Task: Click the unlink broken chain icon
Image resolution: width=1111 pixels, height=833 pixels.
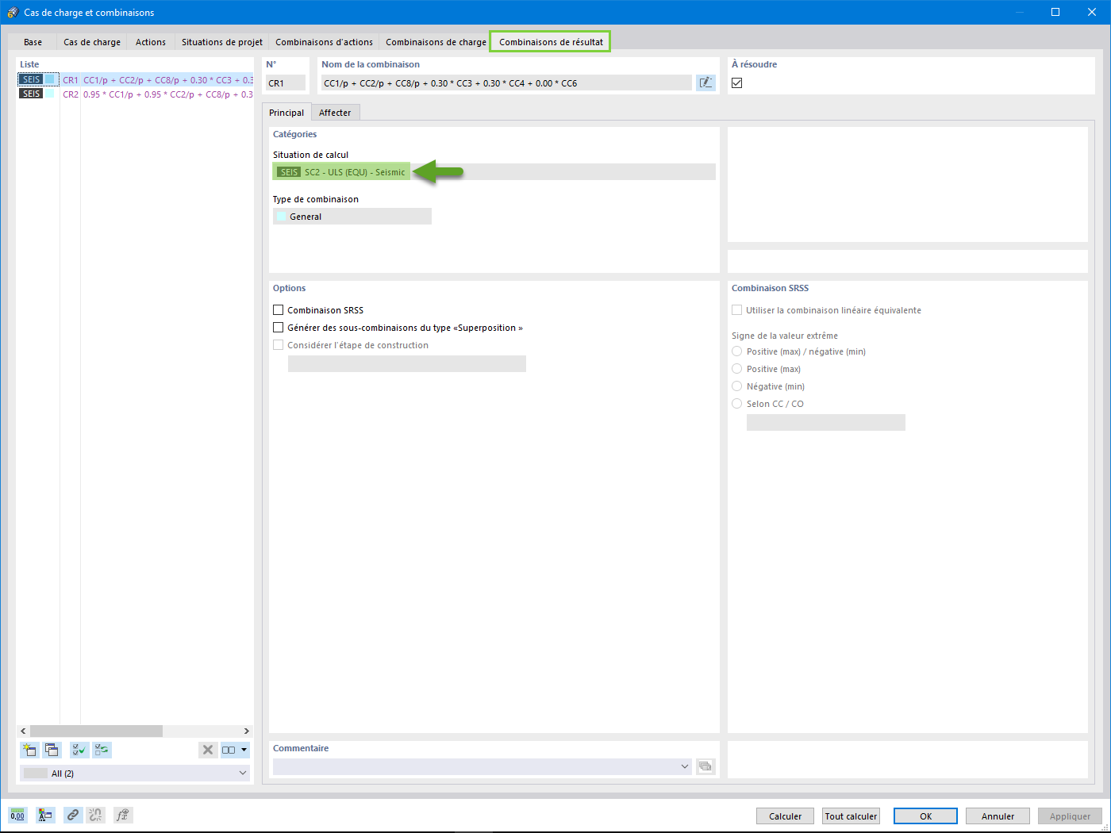Action: [96, 815]
